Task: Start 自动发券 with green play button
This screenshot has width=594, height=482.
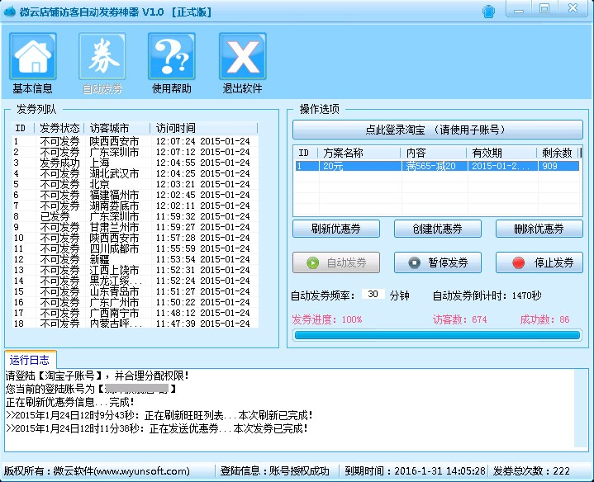Action: pos(336,262)
